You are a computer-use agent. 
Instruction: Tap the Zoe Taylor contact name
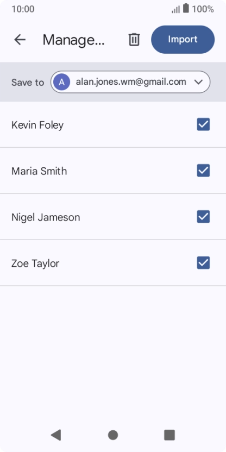pyautogui.click(x=35, y=263)
